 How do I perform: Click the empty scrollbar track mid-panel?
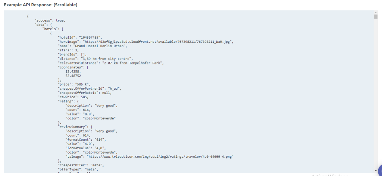pyautogui.click(x=375, y=93)
